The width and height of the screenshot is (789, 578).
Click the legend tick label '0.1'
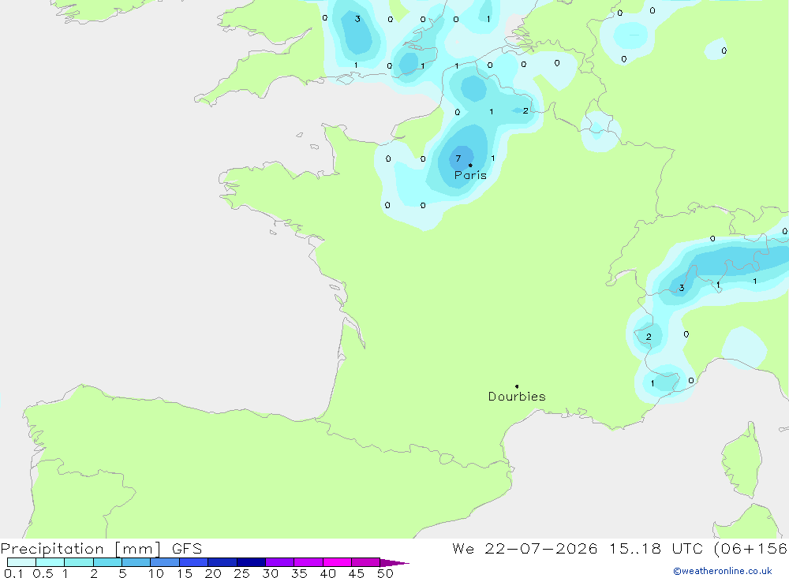(x=13, y=573)
